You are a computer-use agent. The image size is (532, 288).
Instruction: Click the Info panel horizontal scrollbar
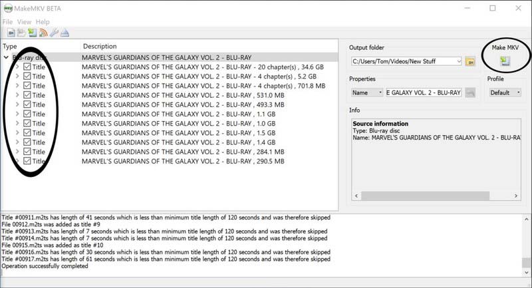pos(434,196)
